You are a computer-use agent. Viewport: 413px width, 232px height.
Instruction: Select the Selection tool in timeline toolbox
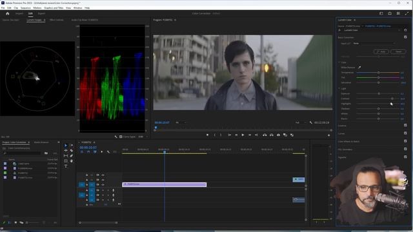[x=66, y=146]
